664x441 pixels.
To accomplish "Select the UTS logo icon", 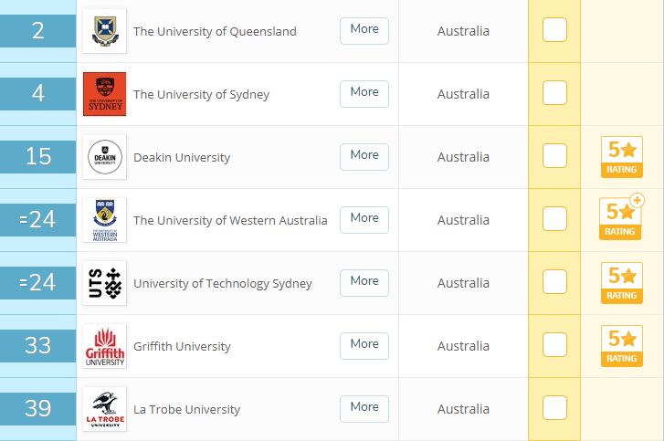I will pos(105,283).
